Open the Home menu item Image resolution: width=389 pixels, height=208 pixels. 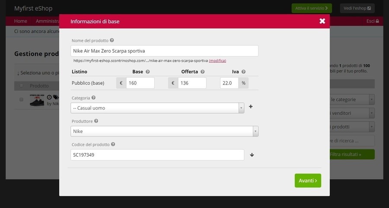(x=21, y=21)
